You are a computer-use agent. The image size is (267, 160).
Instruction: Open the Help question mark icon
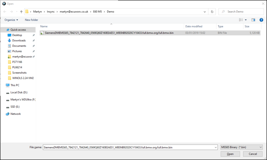point(261,20)
